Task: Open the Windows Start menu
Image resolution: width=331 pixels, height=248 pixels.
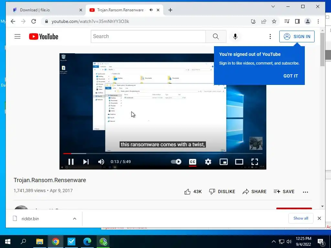Action: pos(8,242)
